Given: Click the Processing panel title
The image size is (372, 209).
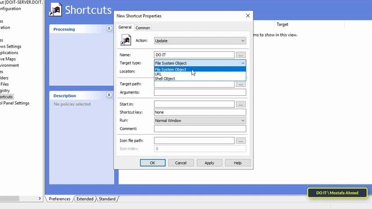Looking at the screenshot, I should coord(64,29).
